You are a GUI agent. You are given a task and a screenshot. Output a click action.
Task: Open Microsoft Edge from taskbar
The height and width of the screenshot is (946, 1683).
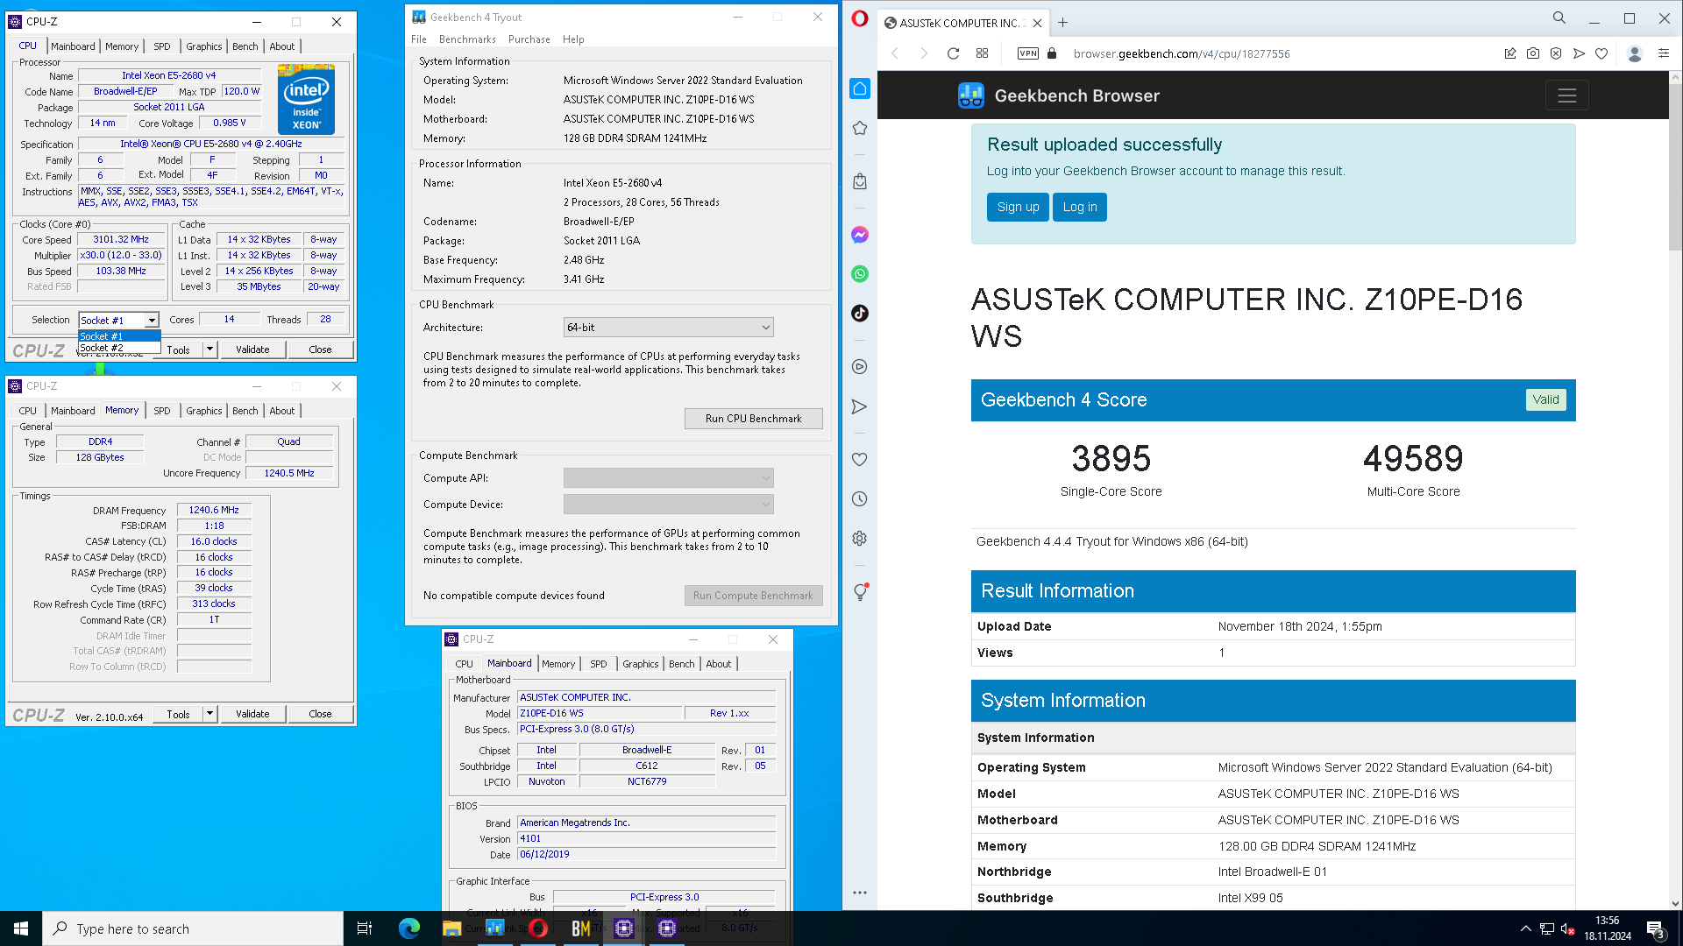click(x=409, y=928)
